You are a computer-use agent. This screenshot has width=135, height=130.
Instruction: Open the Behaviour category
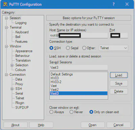tap(23, 56)
